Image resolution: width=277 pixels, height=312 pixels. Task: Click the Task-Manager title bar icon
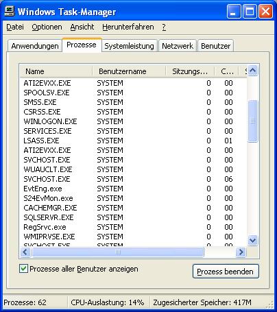tap(10, 11)
